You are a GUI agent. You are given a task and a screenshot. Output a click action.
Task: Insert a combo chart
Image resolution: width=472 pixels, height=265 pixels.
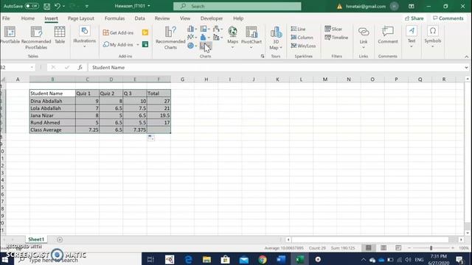(218, 38)
